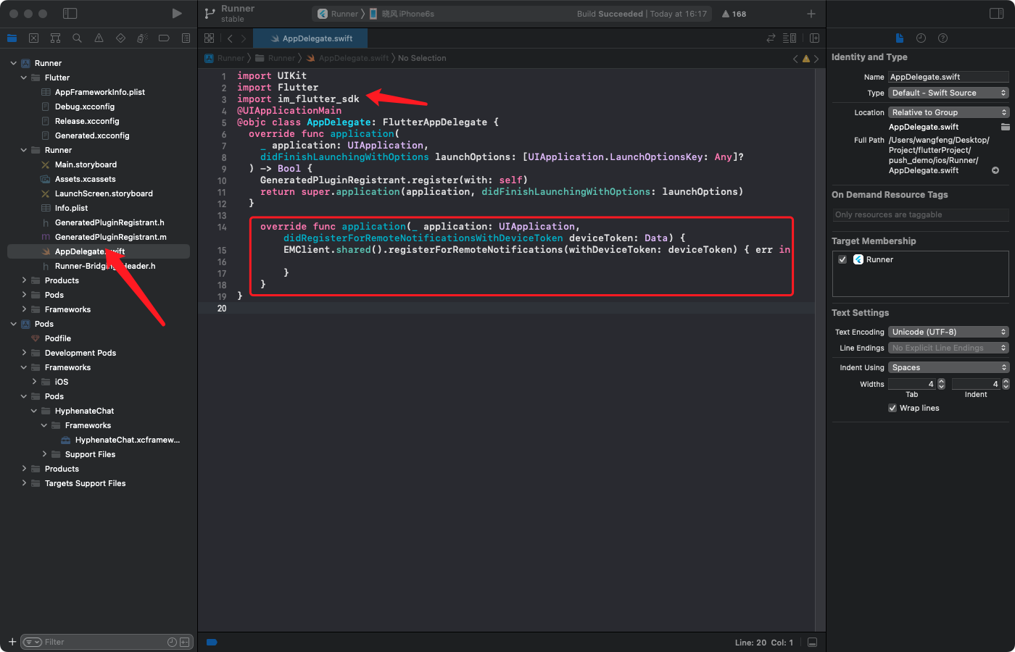Screen dimensions: 1015x652
Task: Click Runner scheme in the toolbar
Action: pyautogui.click(x=339, y=14)
